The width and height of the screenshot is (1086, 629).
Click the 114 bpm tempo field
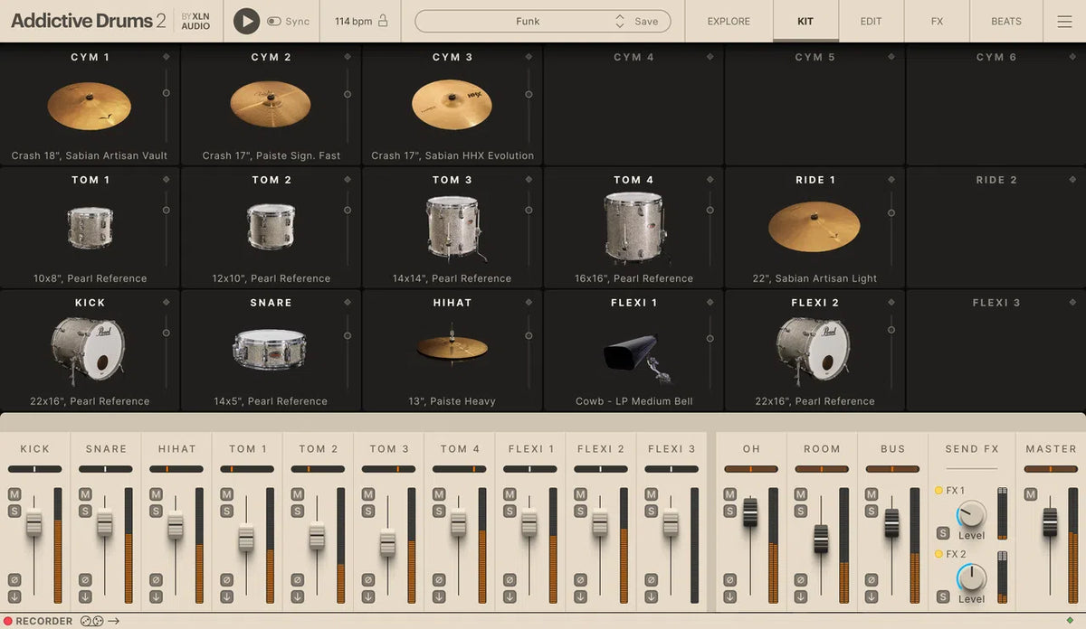point(352,21)
